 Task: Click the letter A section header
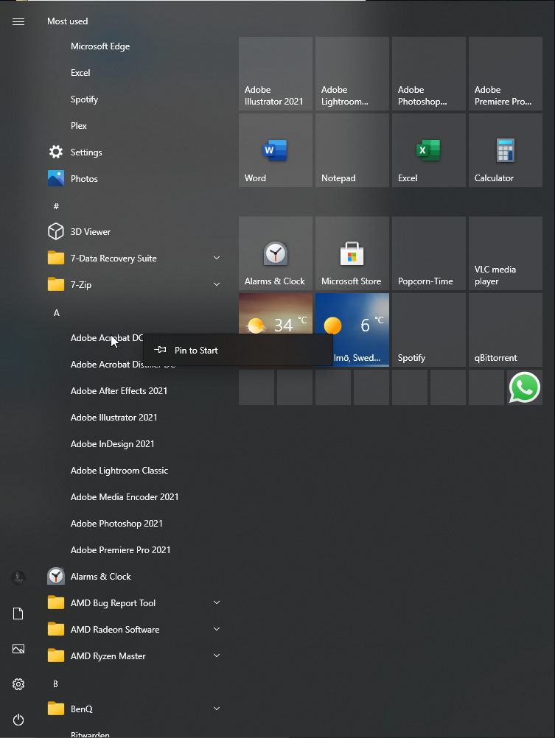[x=56, y=313]
